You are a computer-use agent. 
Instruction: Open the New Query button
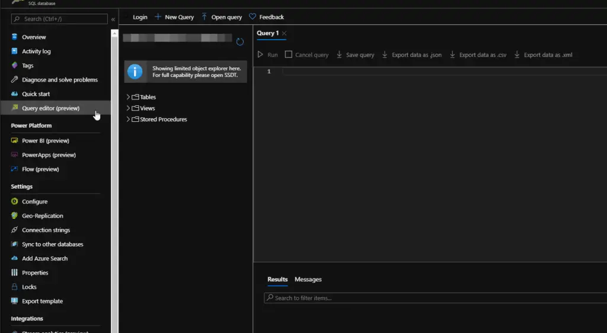point(174,17)
